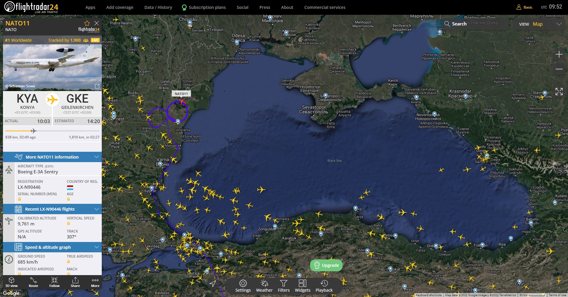
Task: Start flight Playback
Action: click(x=324, y=286)
